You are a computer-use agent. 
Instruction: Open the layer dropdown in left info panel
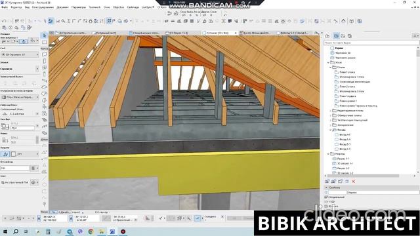pos(19,54)
